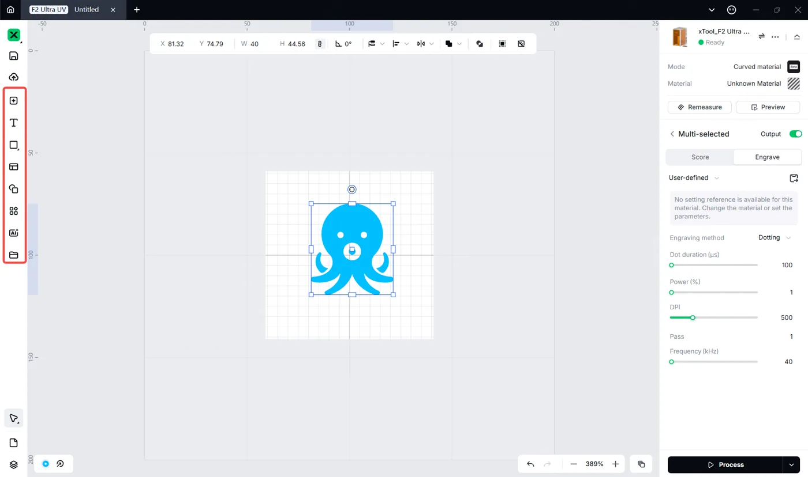
Task: Select the Text tool
Action: 14,123
